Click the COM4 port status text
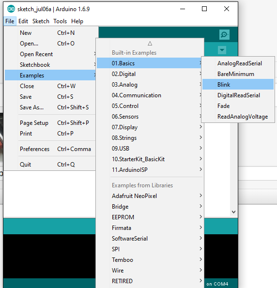This screenshot has width=277, height=288. tap(217, 284)
